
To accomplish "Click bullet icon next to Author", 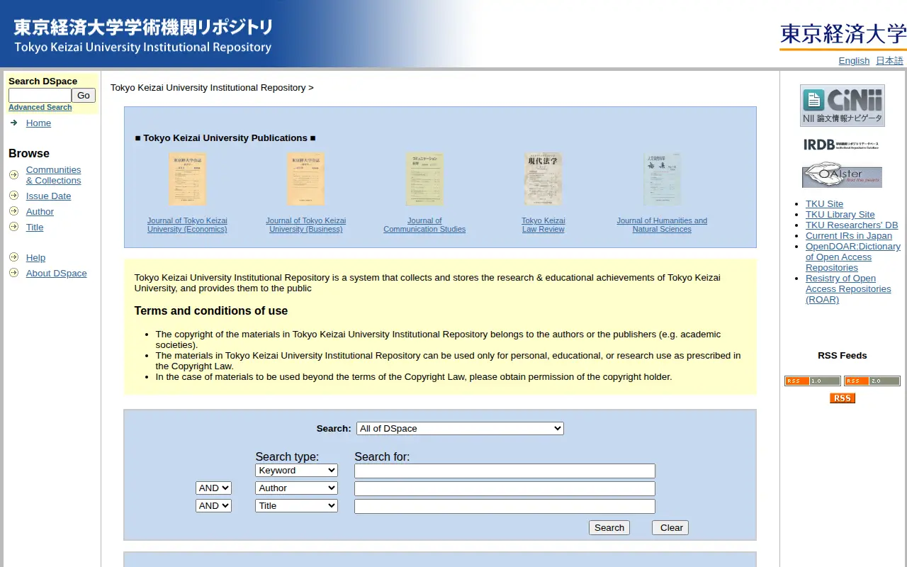I will (13, 211).
